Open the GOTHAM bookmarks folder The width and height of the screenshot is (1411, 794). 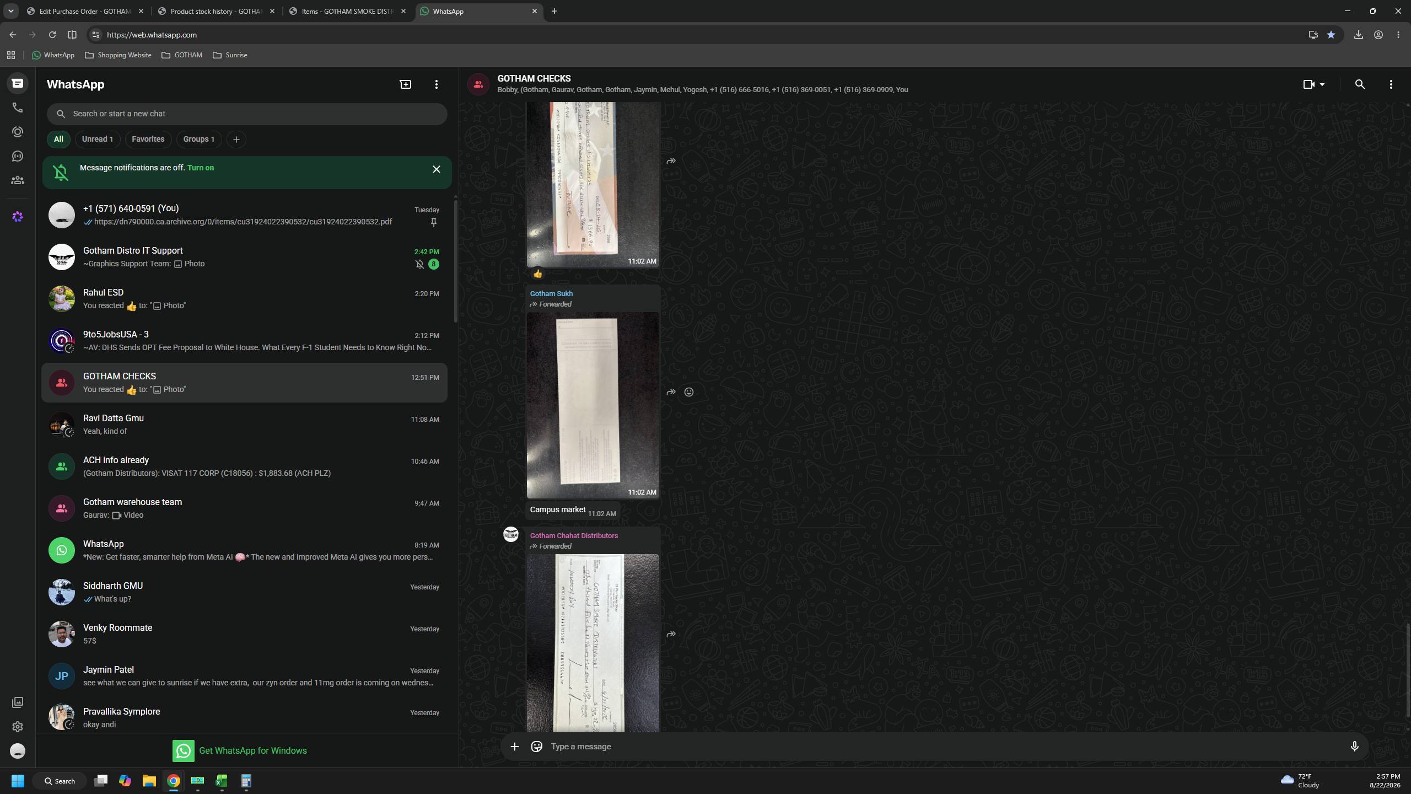[182, 55]
